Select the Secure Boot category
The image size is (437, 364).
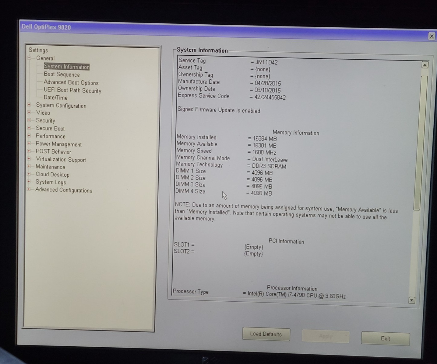[50, 128]
